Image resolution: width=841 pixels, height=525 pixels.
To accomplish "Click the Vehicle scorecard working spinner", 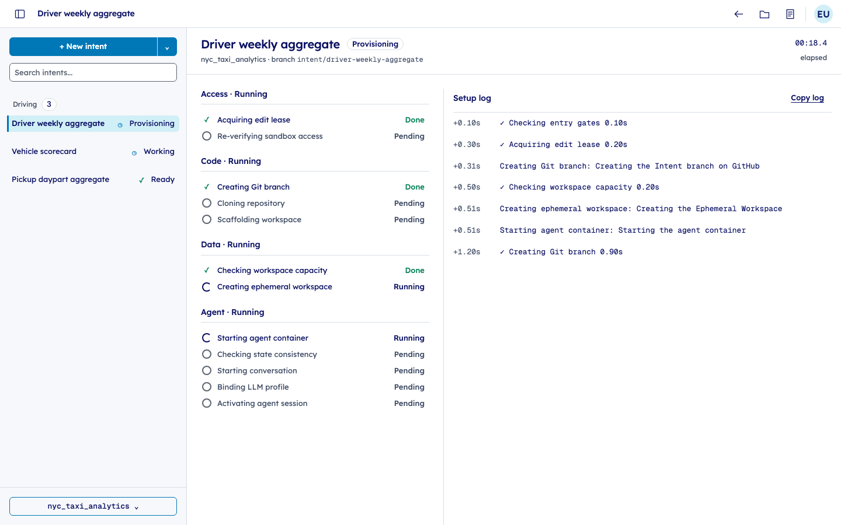I will tap(134, 153).
